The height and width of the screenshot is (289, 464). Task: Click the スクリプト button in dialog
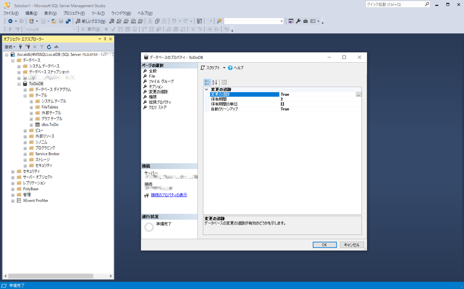click(x=210, y=68)
